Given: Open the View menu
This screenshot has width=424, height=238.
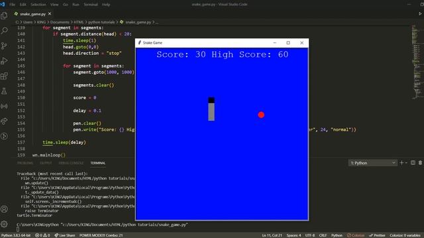Looking at the screenshot, I should tap(54, 5).
